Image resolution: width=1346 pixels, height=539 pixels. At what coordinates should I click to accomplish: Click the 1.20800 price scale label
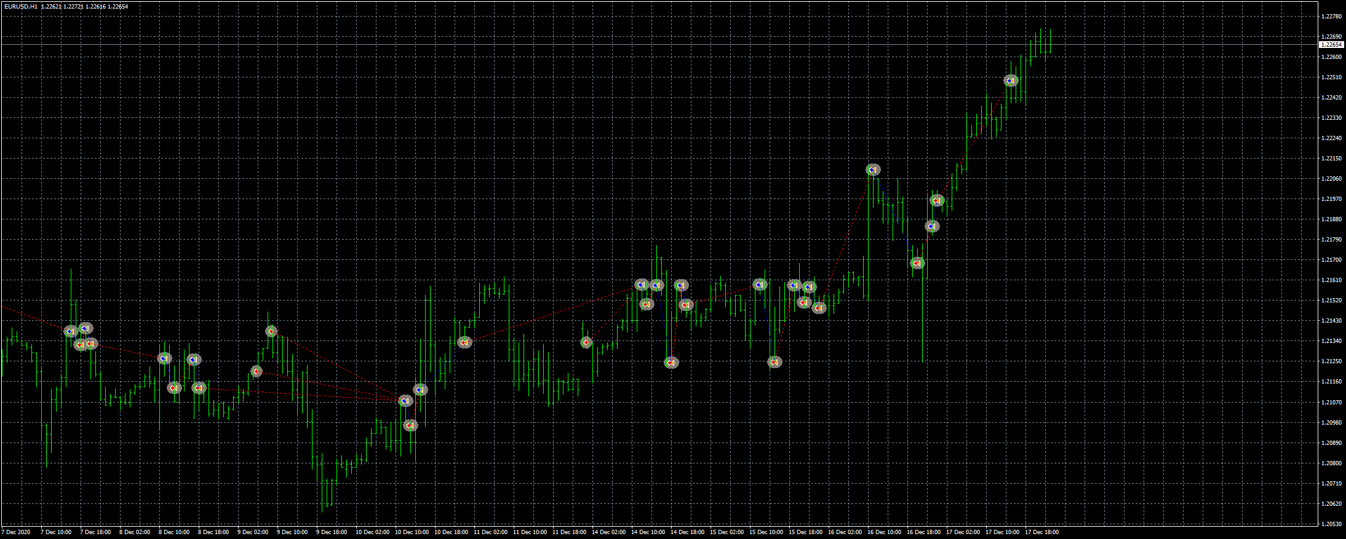pyautogui.click(x=1331, y=463)
